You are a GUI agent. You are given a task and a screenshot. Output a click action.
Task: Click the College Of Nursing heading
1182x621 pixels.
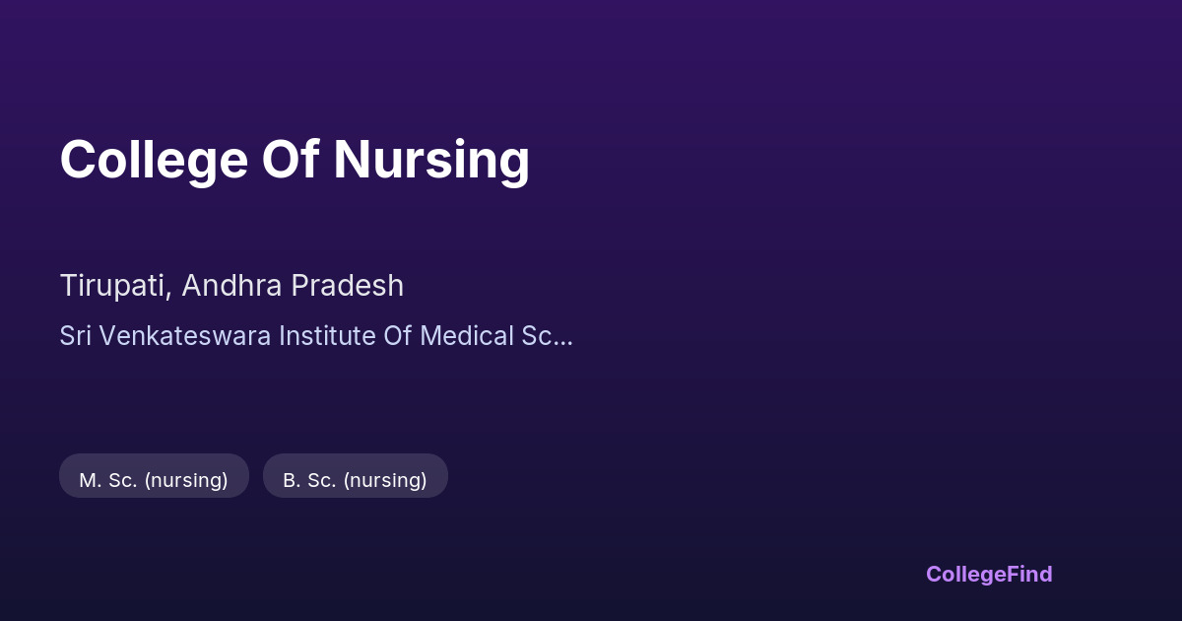(295, 160)
